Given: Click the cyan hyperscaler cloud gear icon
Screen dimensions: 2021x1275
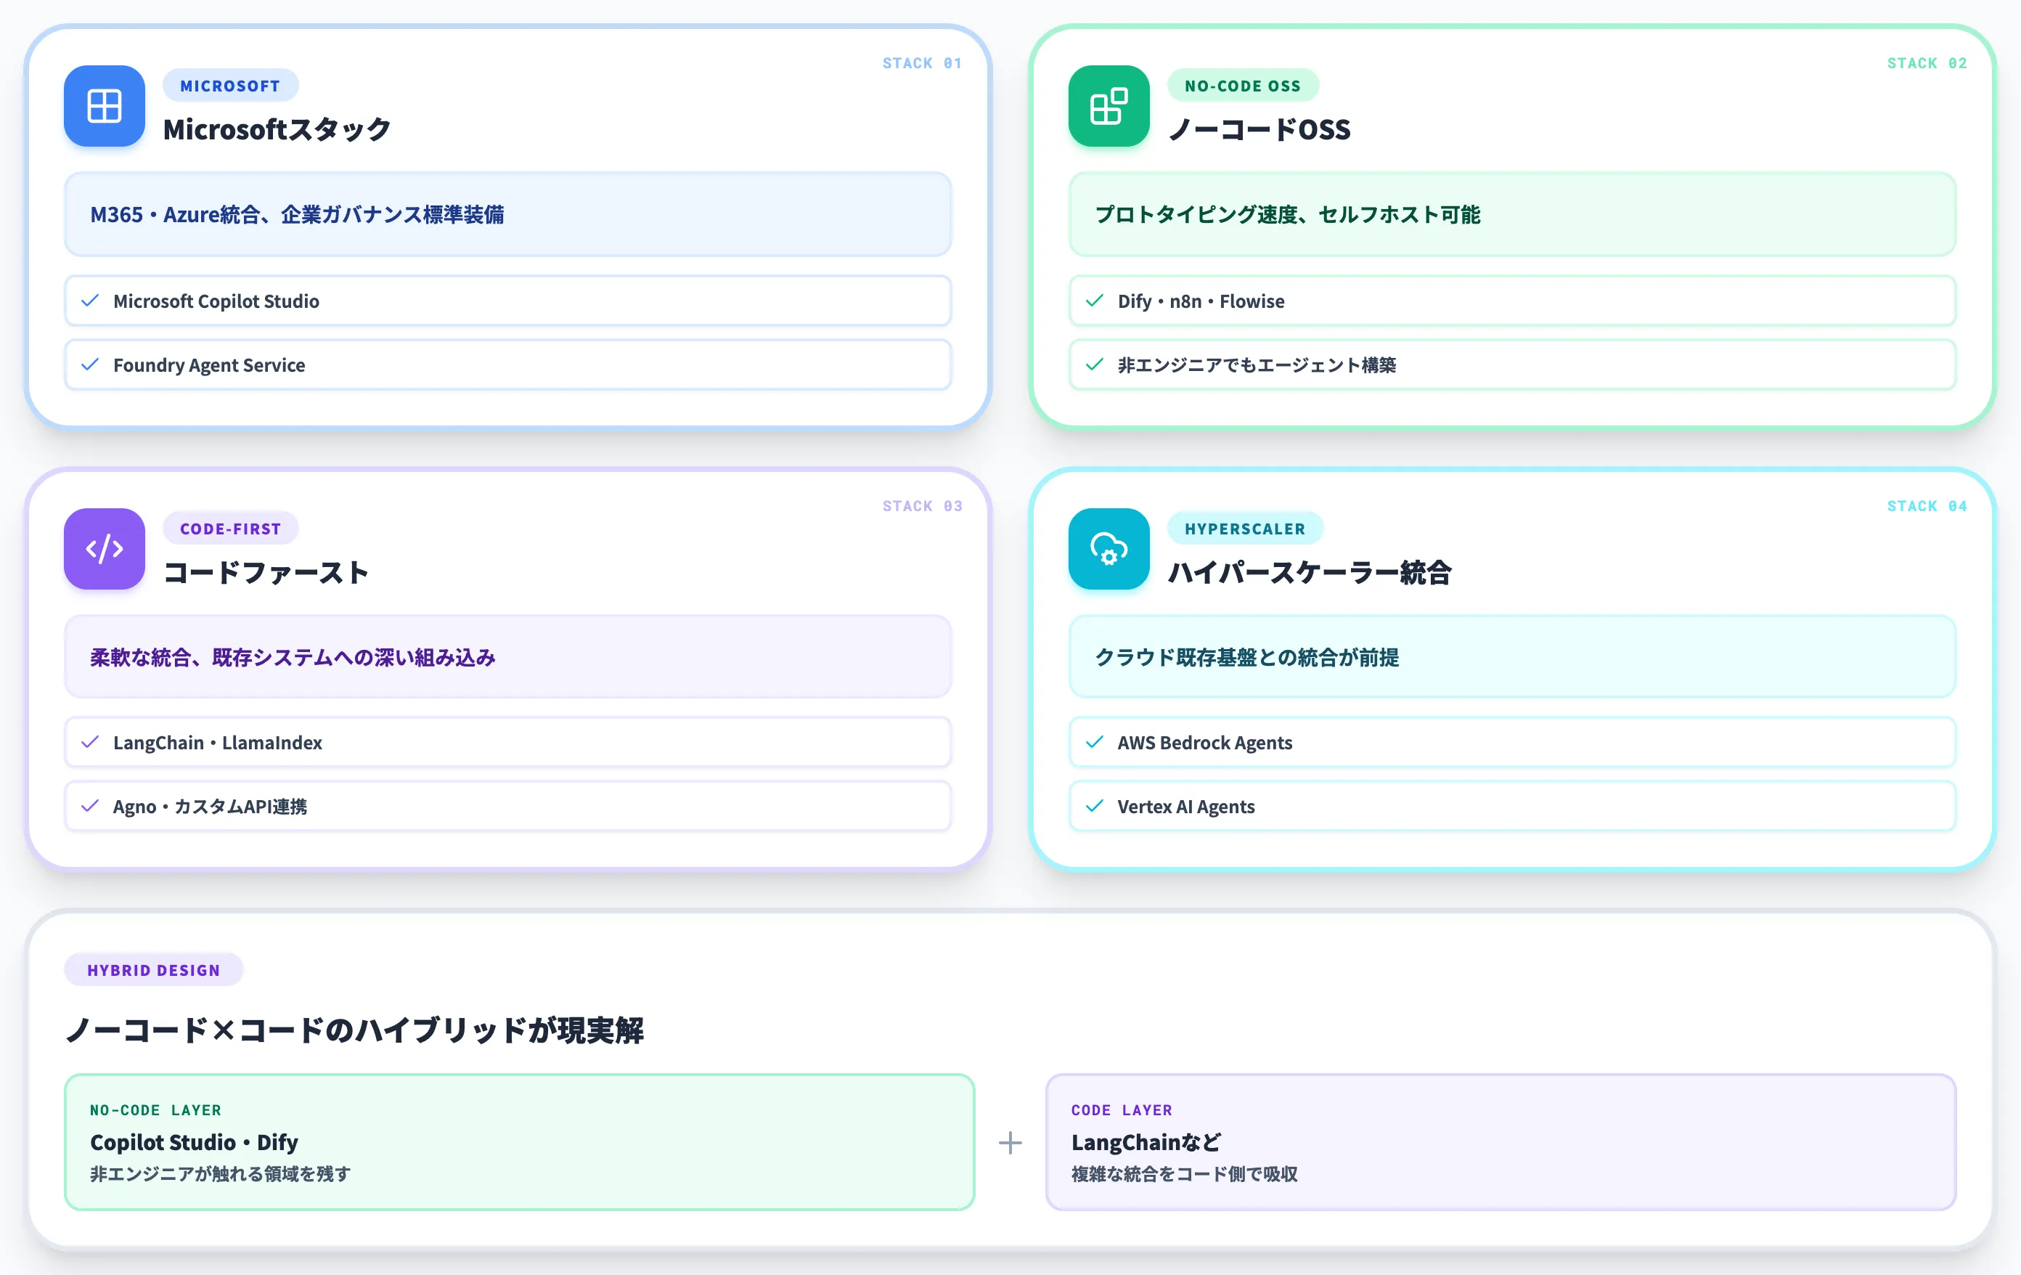Looking at the screenshot, I should point(1109,549).
